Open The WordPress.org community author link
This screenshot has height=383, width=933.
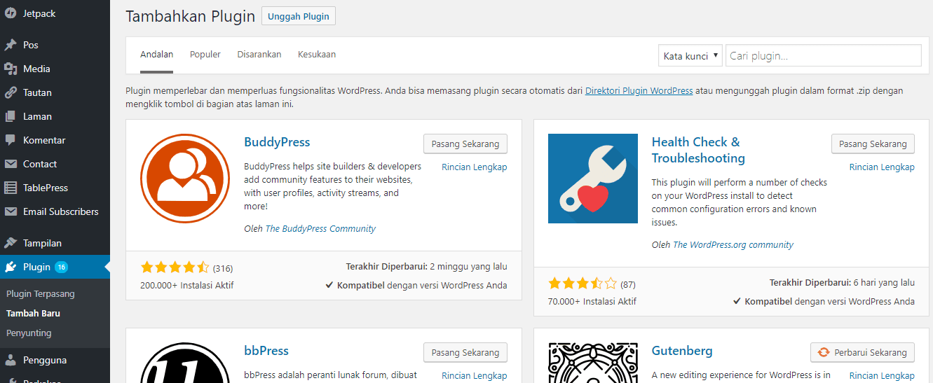[x=733, y=244]
